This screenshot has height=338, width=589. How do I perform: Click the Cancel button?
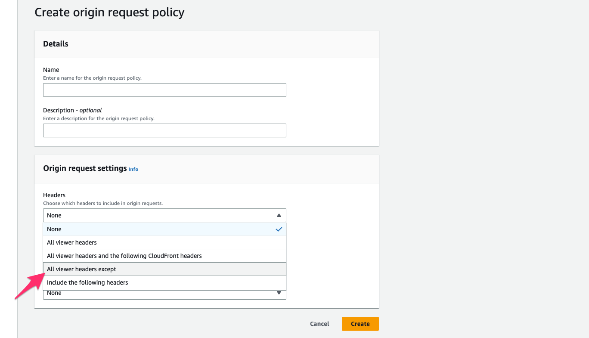(319, 324)
